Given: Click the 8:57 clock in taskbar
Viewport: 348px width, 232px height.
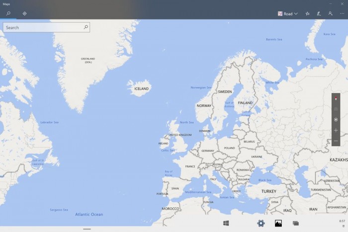Looking at the screenshot, I should (342, 221).
